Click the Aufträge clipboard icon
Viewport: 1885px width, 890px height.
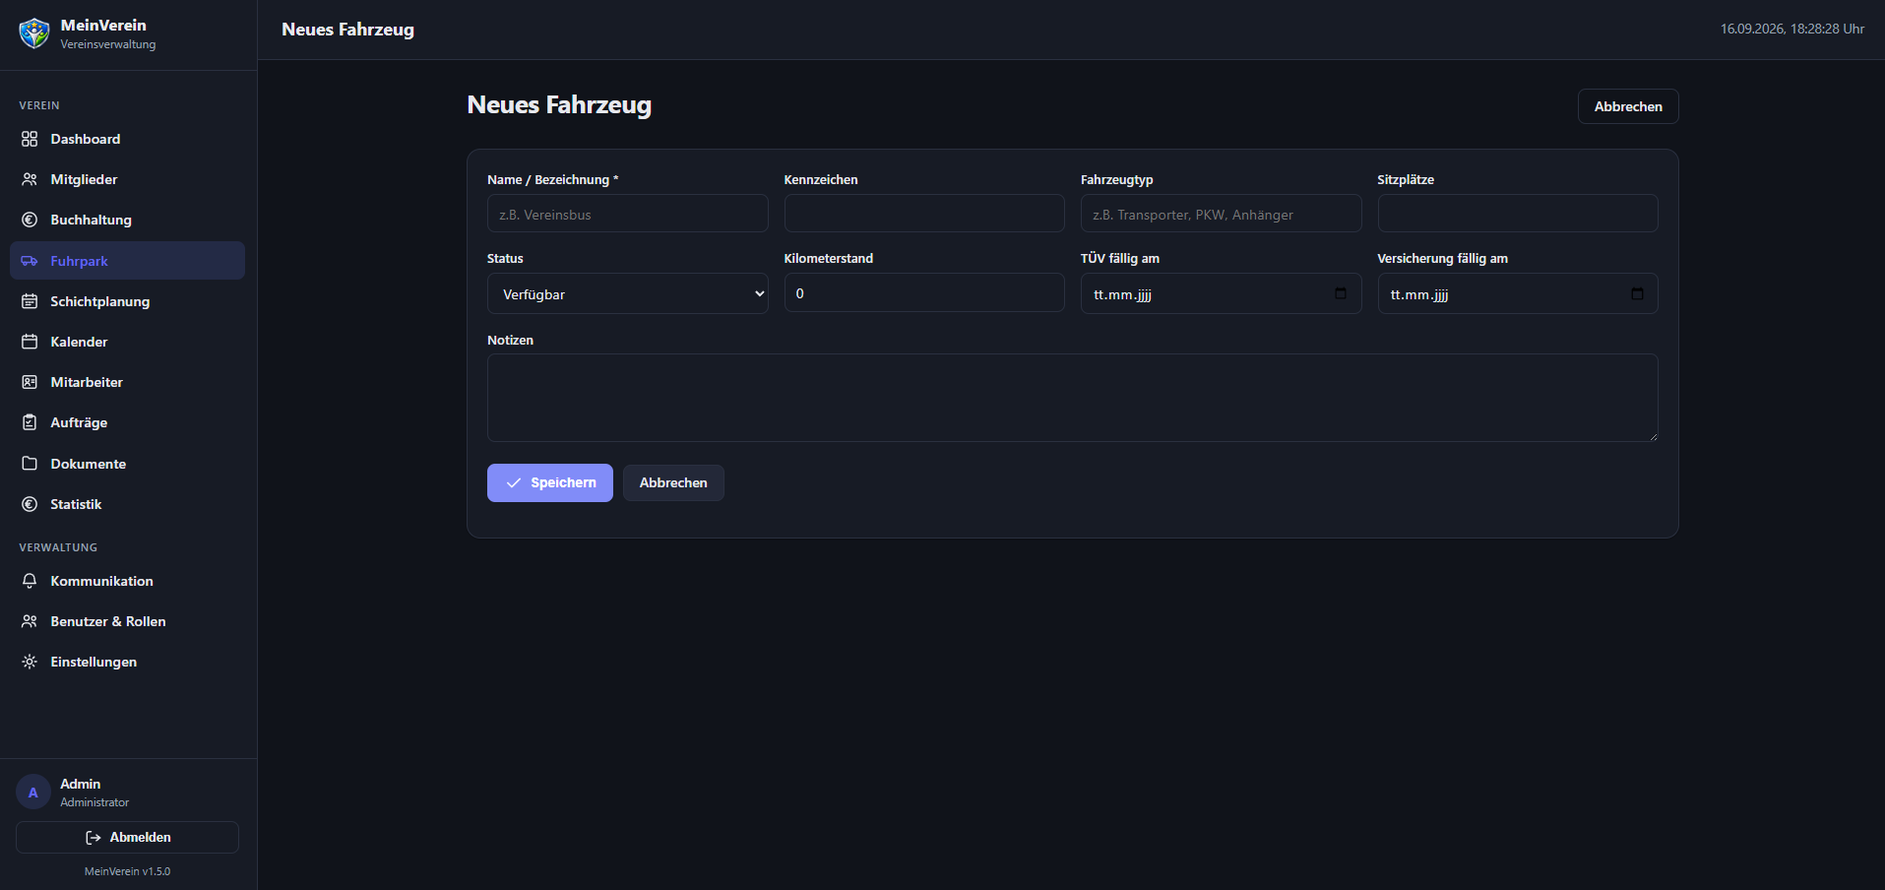click(x=30, y=422)
